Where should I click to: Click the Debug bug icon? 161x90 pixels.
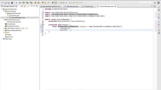[x=20, y=3]
